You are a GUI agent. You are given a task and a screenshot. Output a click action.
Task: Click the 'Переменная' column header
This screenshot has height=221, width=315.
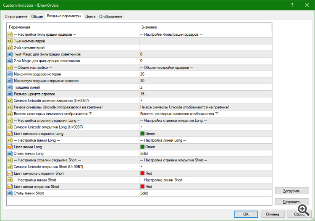(x=73, y=27)
